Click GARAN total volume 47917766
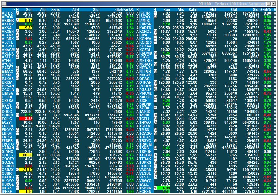Image resolution: width=278 pixels, height=195 pixels. pos(114,148)
